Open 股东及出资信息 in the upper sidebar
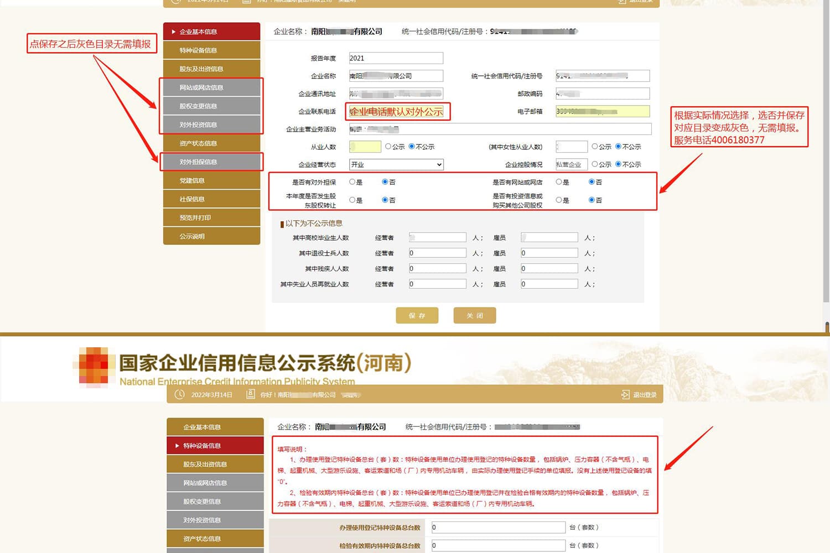The width and height of the screenshot is (830, 553). [212, 69]
